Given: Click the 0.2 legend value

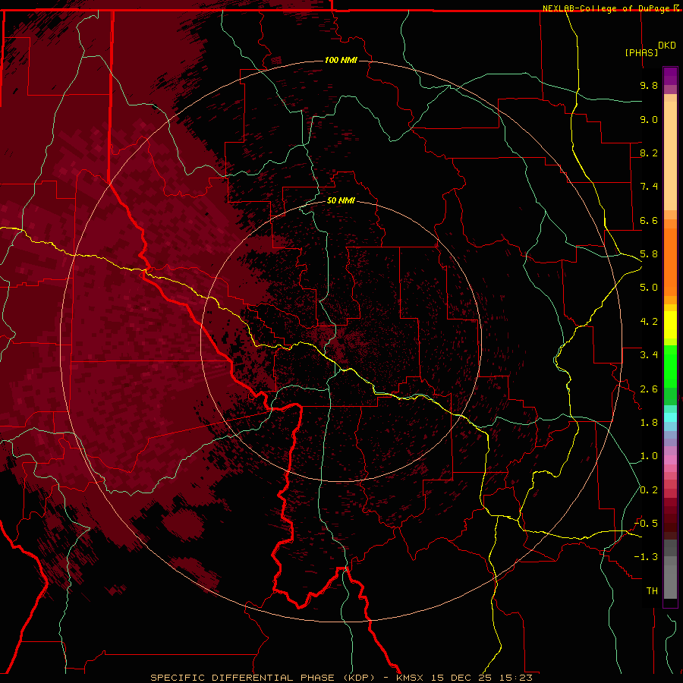Looking at the screenshot, I should click(x=649, y=490).
